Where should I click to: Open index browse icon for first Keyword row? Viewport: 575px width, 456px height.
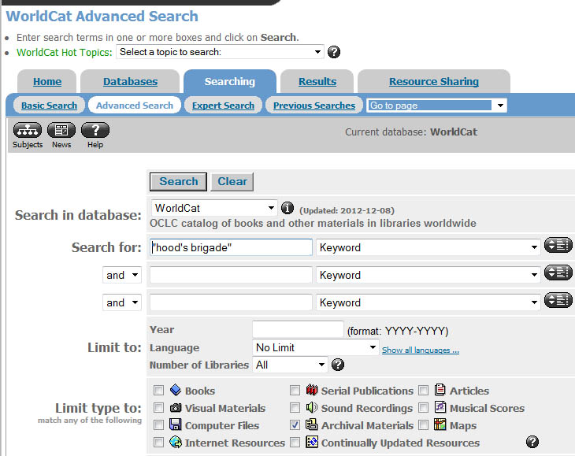tap(558, 245)
